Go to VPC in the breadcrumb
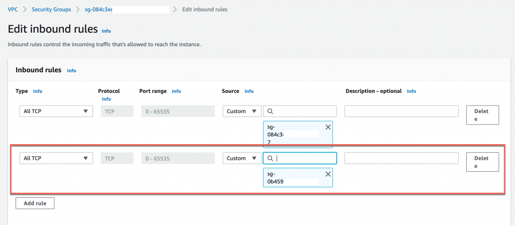The width and height of the screenshot is (515, 225). click(13, 10)
